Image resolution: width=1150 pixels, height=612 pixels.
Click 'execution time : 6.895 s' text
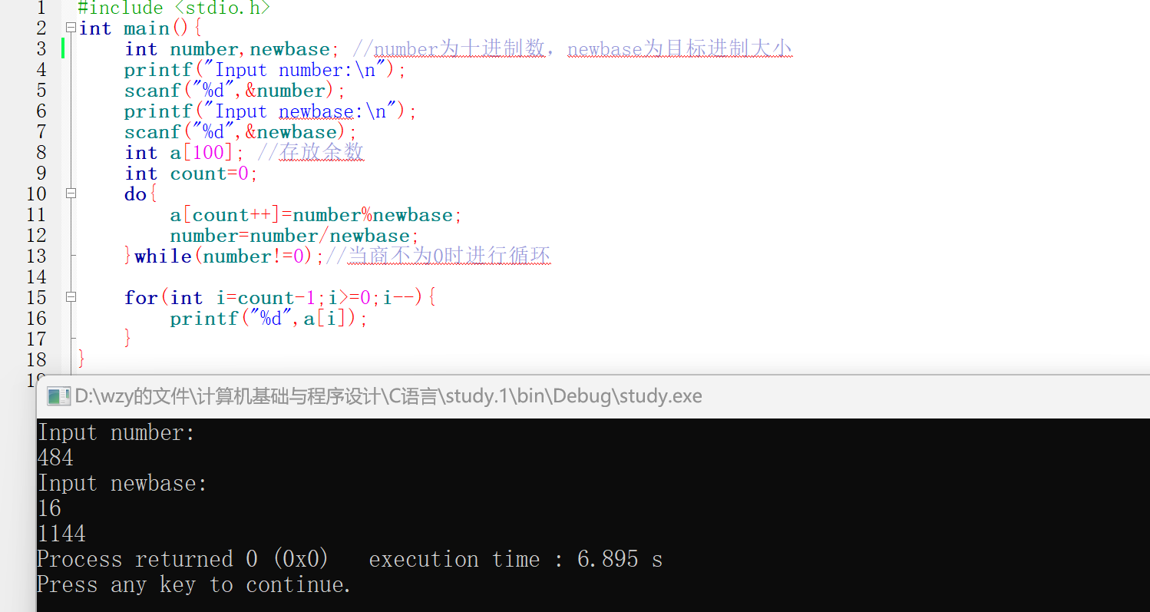coord(516,560)
